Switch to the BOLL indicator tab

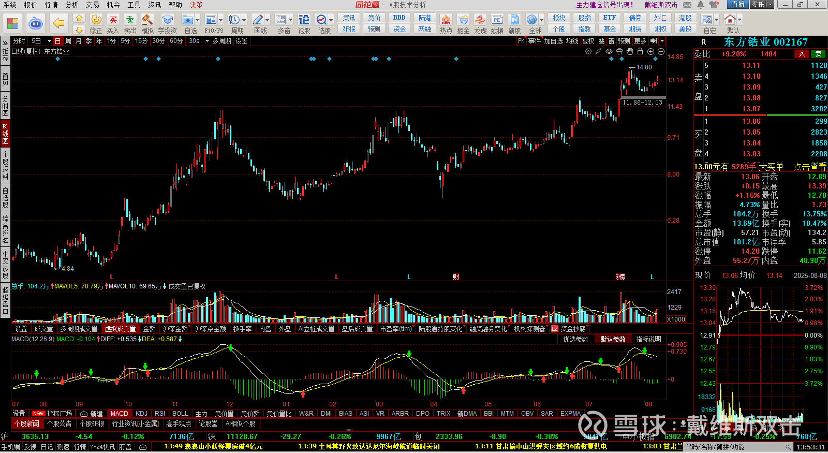(180, 414)
